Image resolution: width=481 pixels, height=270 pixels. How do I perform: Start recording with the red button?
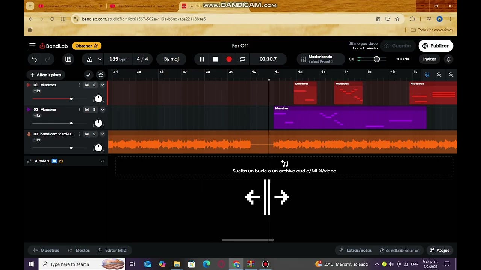[x=229, y=59]
